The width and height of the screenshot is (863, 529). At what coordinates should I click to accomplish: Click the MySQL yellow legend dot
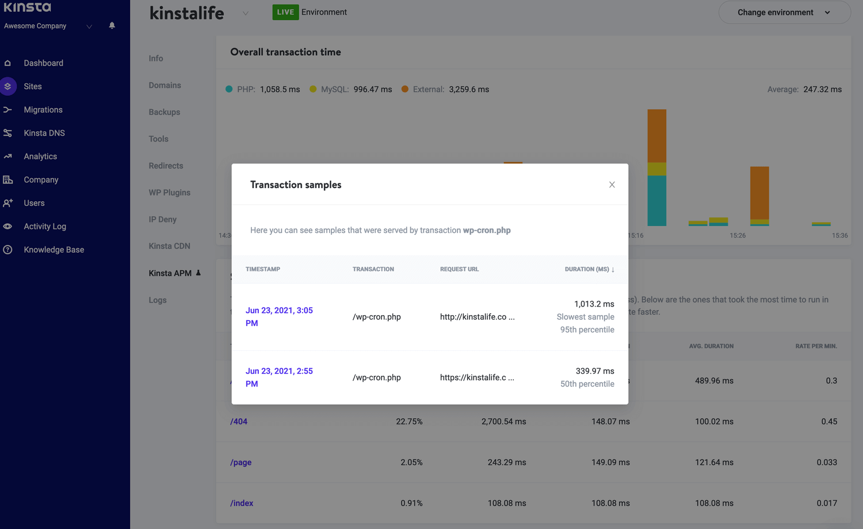pyautogui.click(x=313, y=89)
